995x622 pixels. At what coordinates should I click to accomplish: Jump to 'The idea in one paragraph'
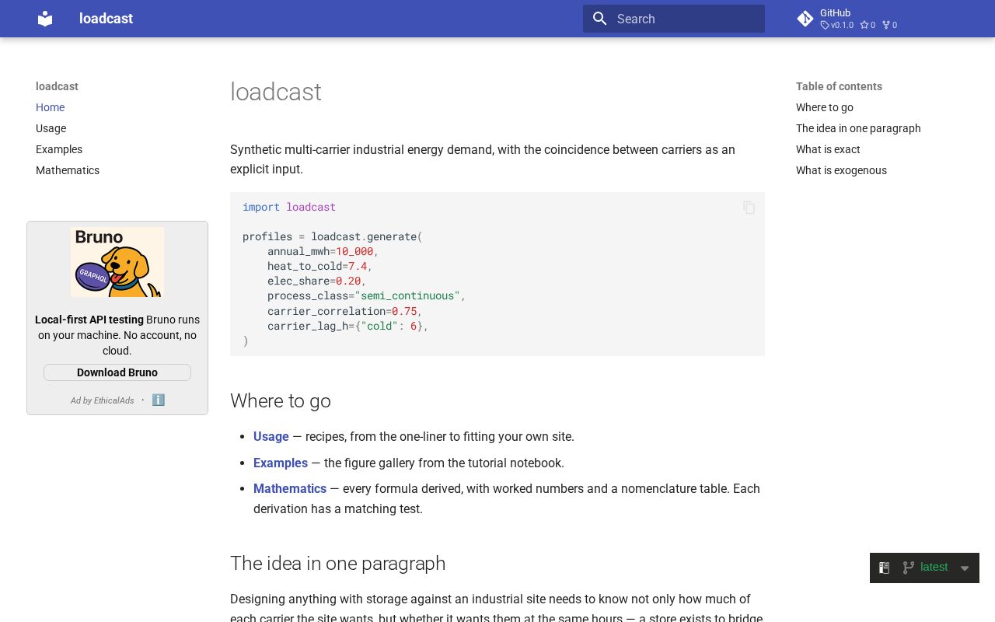pos(858,128)
